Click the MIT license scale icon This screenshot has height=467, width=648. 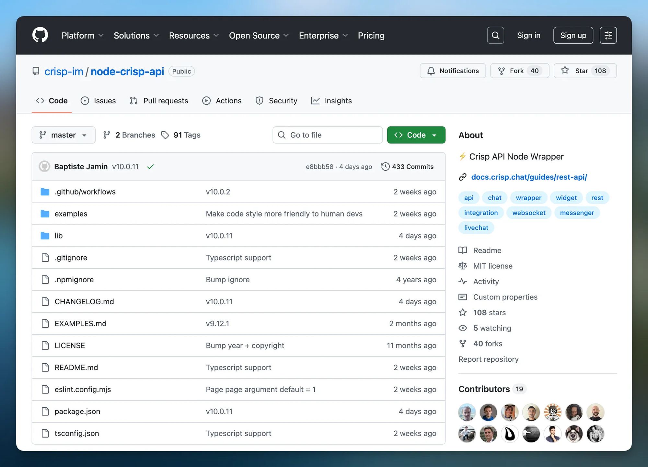click(463, 266)
